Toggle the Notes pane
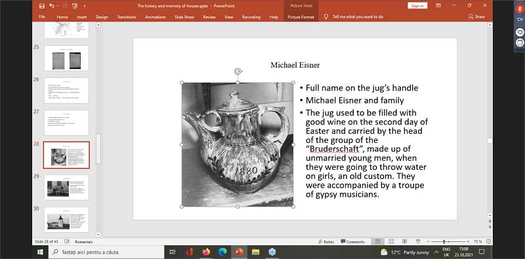 (326, 241)
